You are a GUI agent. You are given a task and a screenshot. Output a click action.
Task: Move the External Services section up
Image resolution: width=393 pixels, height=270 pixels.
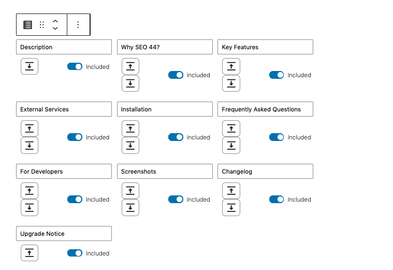pyautogui.click(x=30, y=129)
